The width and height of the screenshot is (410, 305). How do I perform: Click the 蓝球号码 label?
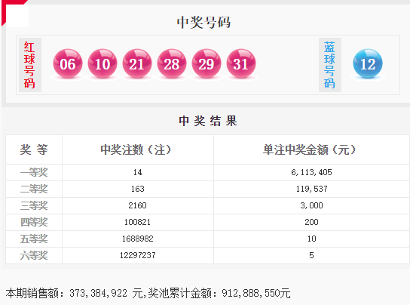pyautogui.click(x=329, y=65)
